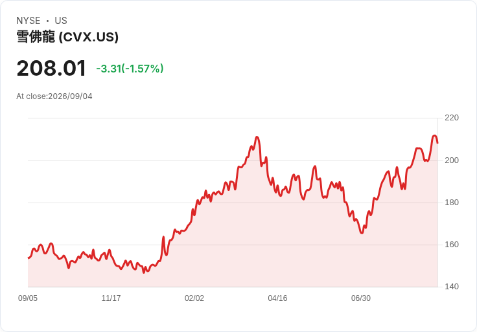
Task: Click the US market label
Action: tap(61, 21)
